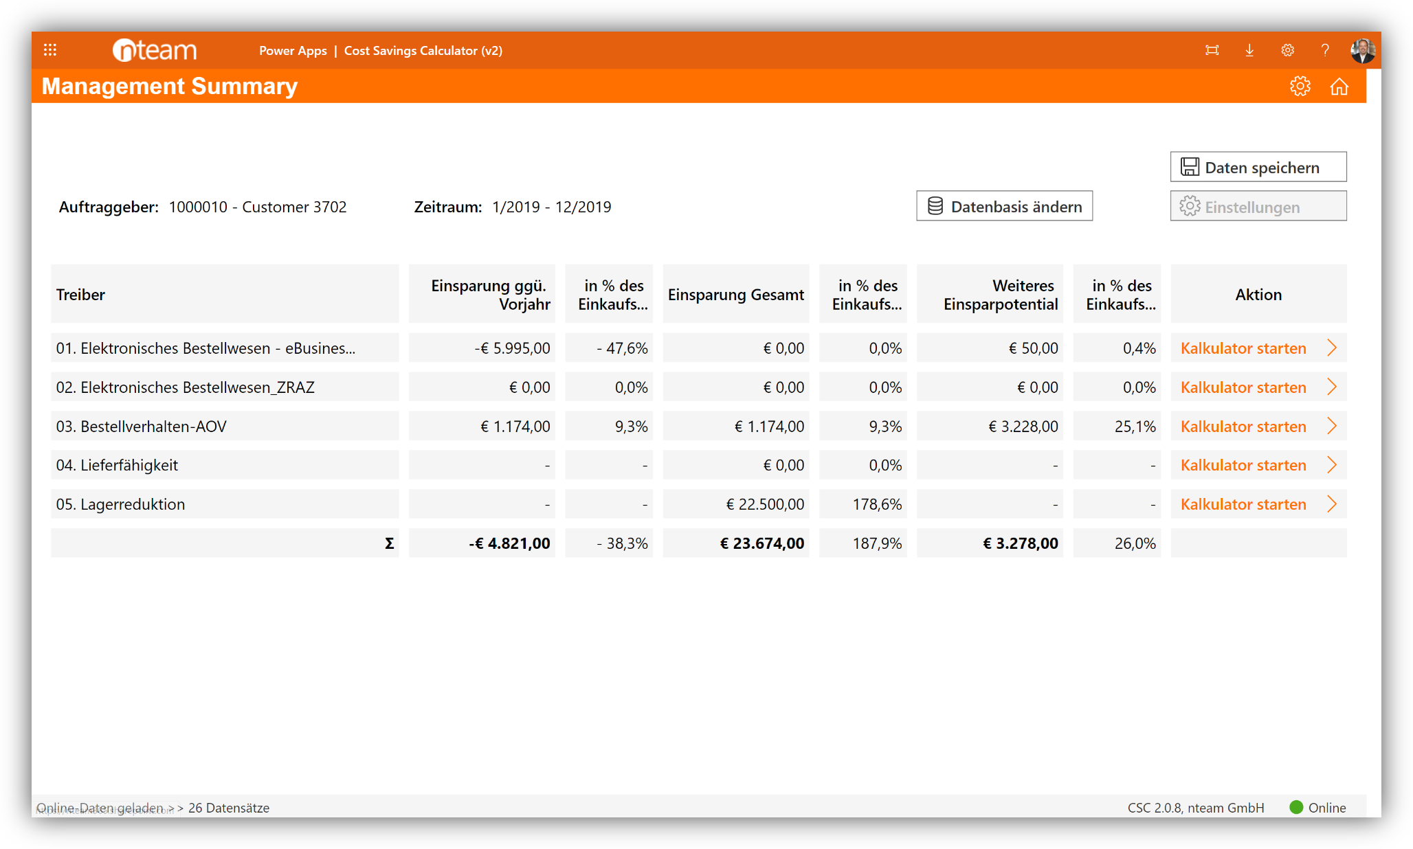
Task: Click the Auftraggeber value '1000010 - Customer 3702'
Action: [x=258, y=207]
